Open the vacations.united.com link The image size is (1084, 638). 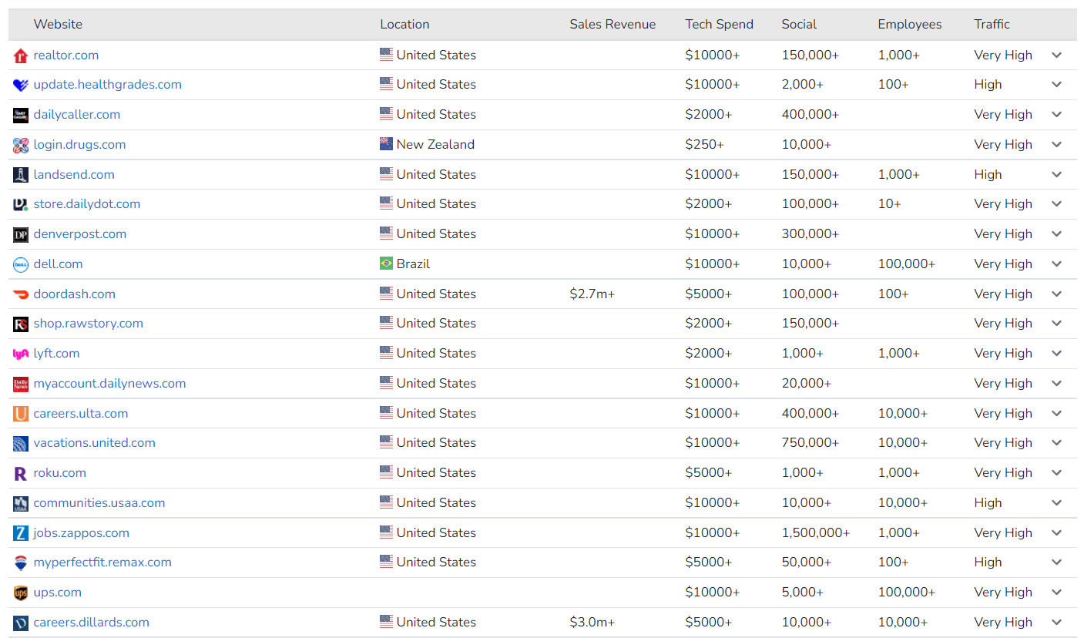(x=95, y=443)
